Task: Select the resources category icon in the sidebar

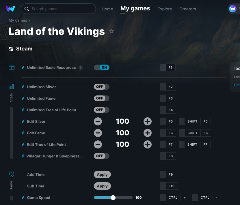Action: coord(11,67)
